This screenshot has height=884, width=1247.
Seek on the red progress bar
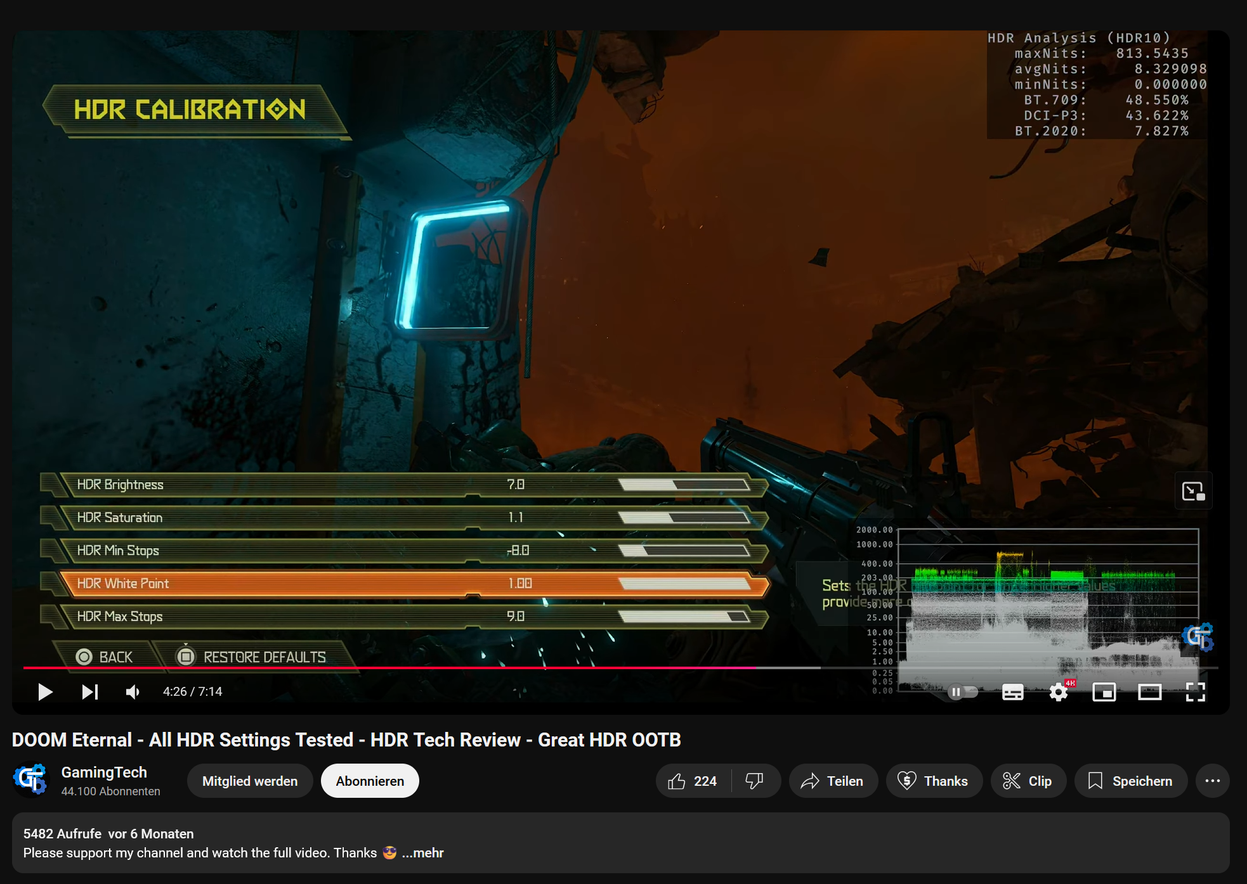click(381, 667)
